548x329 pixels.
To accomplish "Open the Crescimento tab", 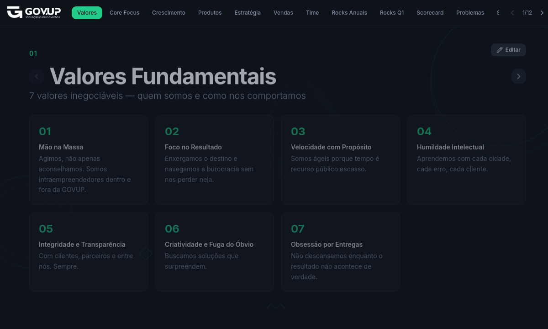I will 169,13.
